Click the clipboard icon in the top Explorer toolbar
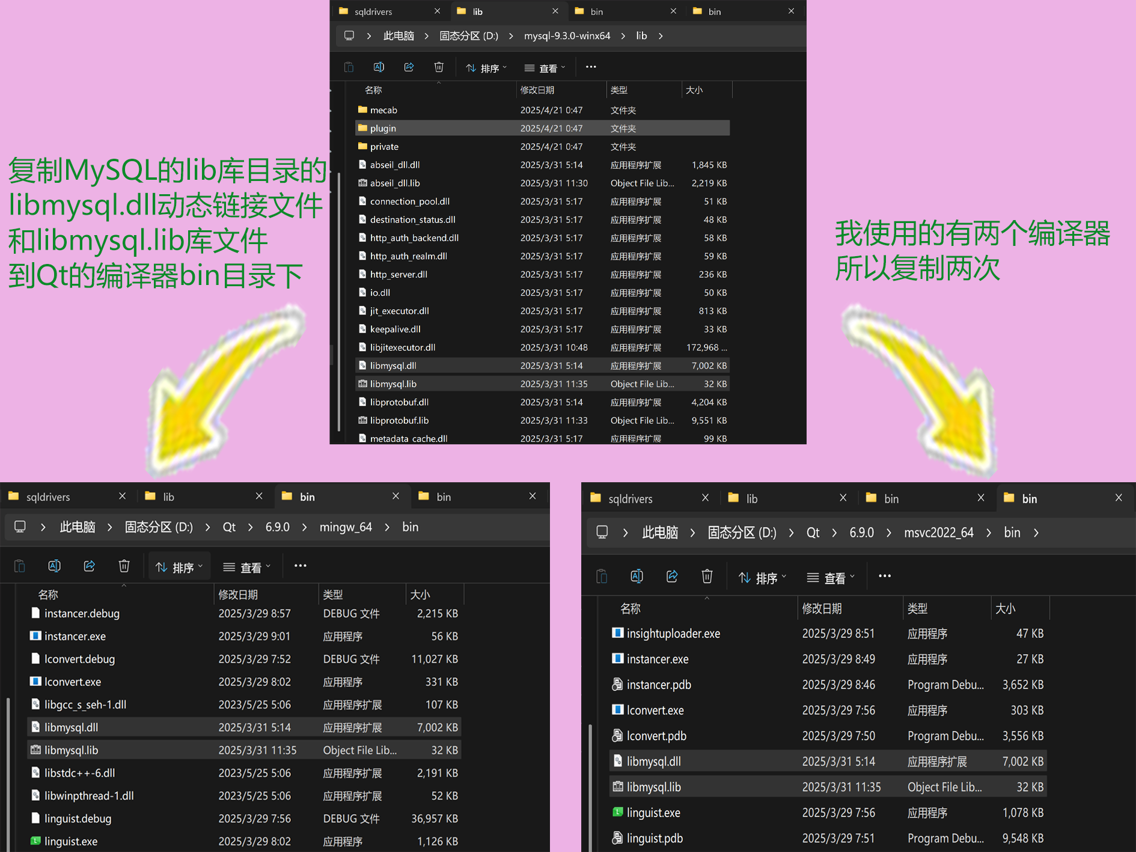 pos(349,67)
